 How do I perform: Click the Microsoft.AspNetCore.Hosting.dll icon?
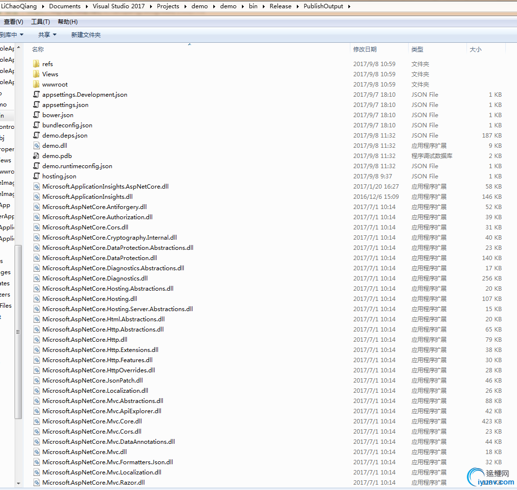coord(36,298)
